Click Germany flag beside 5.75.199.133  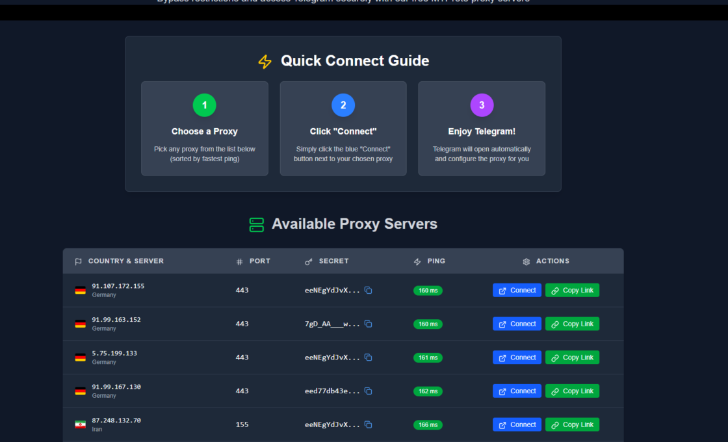pyautogui.click(x=81, y=357)
